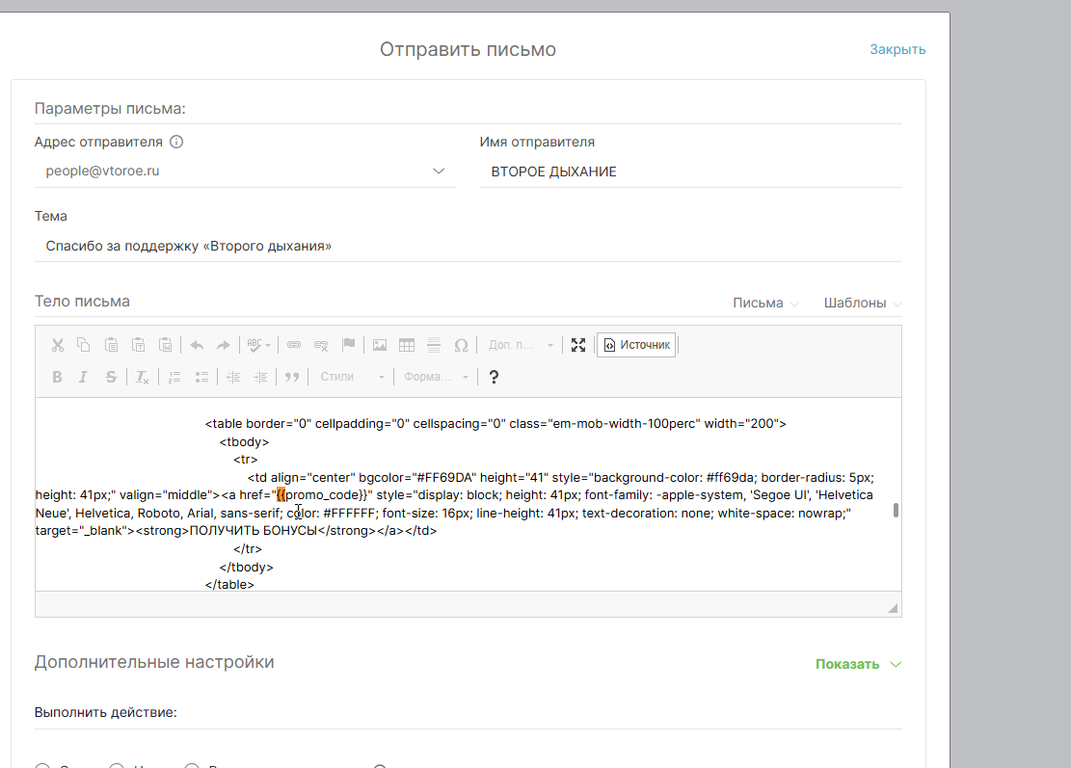Click Paste from Word icon
The image size is (1071, 768).
[x=165, y=345]
